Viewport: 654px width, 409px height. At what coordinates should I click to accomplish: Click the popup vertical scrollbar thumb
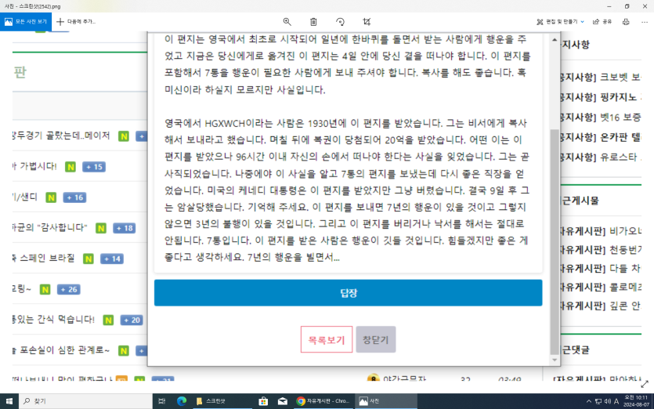tap(555, 241)
